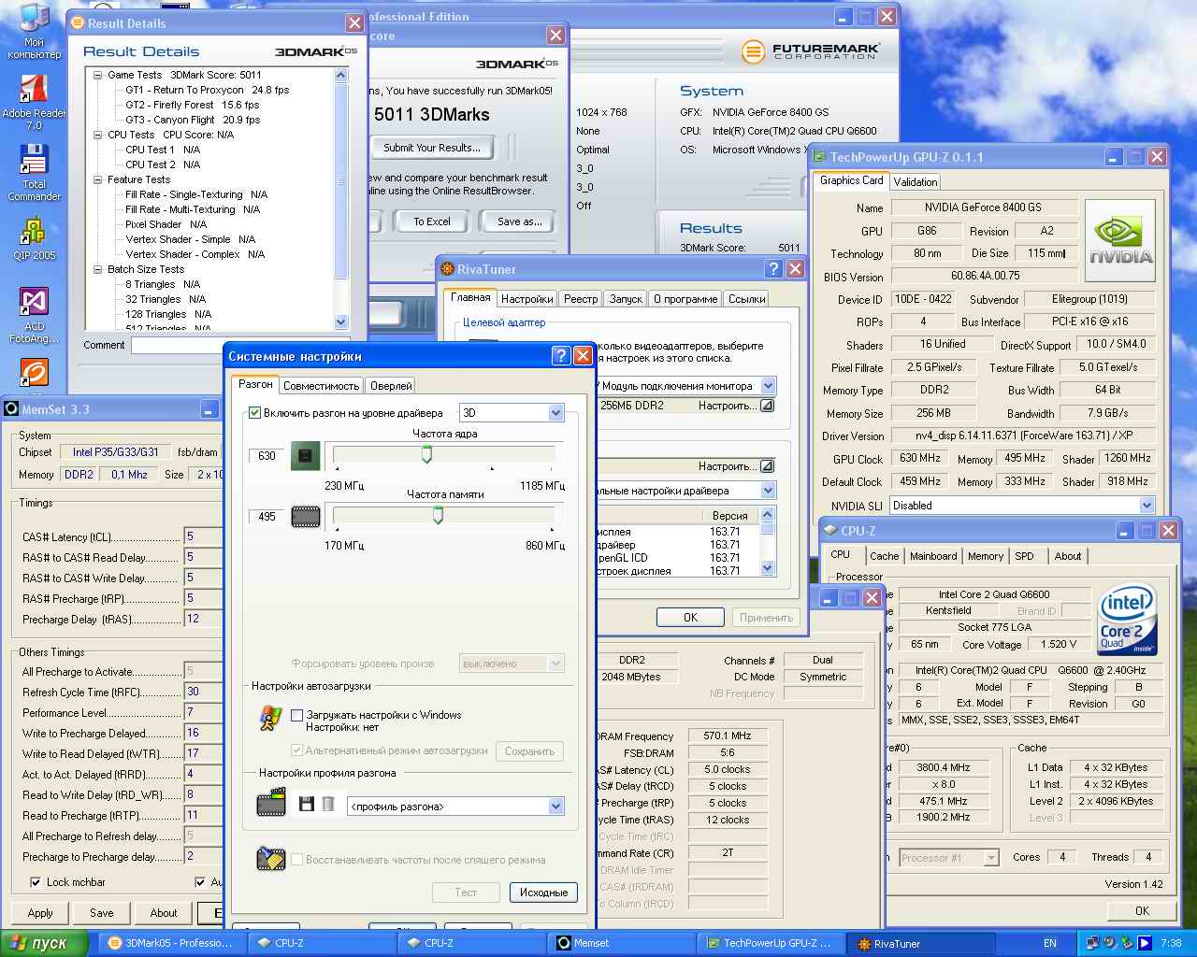
Task: Click Настроить icon beside 256МБ DDR2
Action: [x=767, y=406]
